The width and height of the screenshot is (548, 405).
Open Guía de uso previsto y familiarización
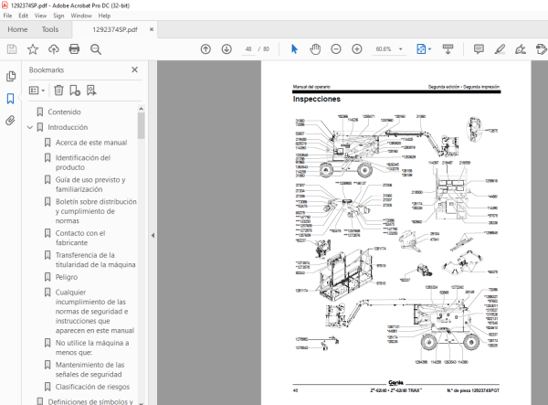[90, 185]
